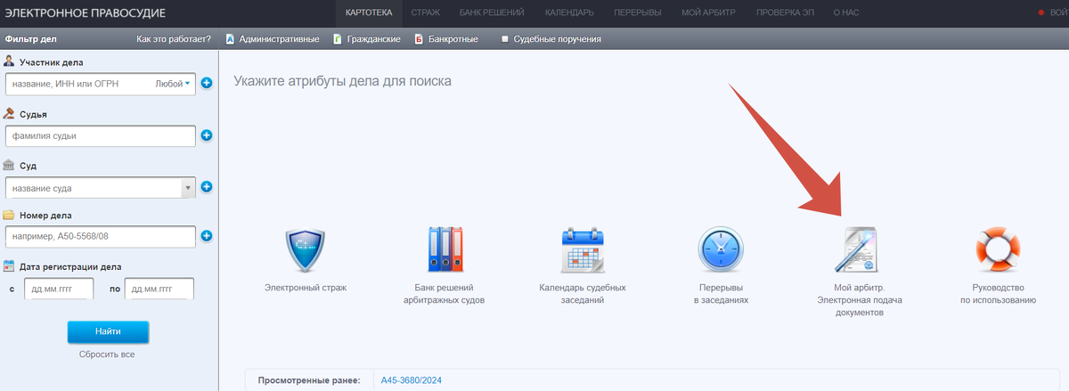Switch to the ПЕРЕРЫВЫ tab

(x=637, y=13)
